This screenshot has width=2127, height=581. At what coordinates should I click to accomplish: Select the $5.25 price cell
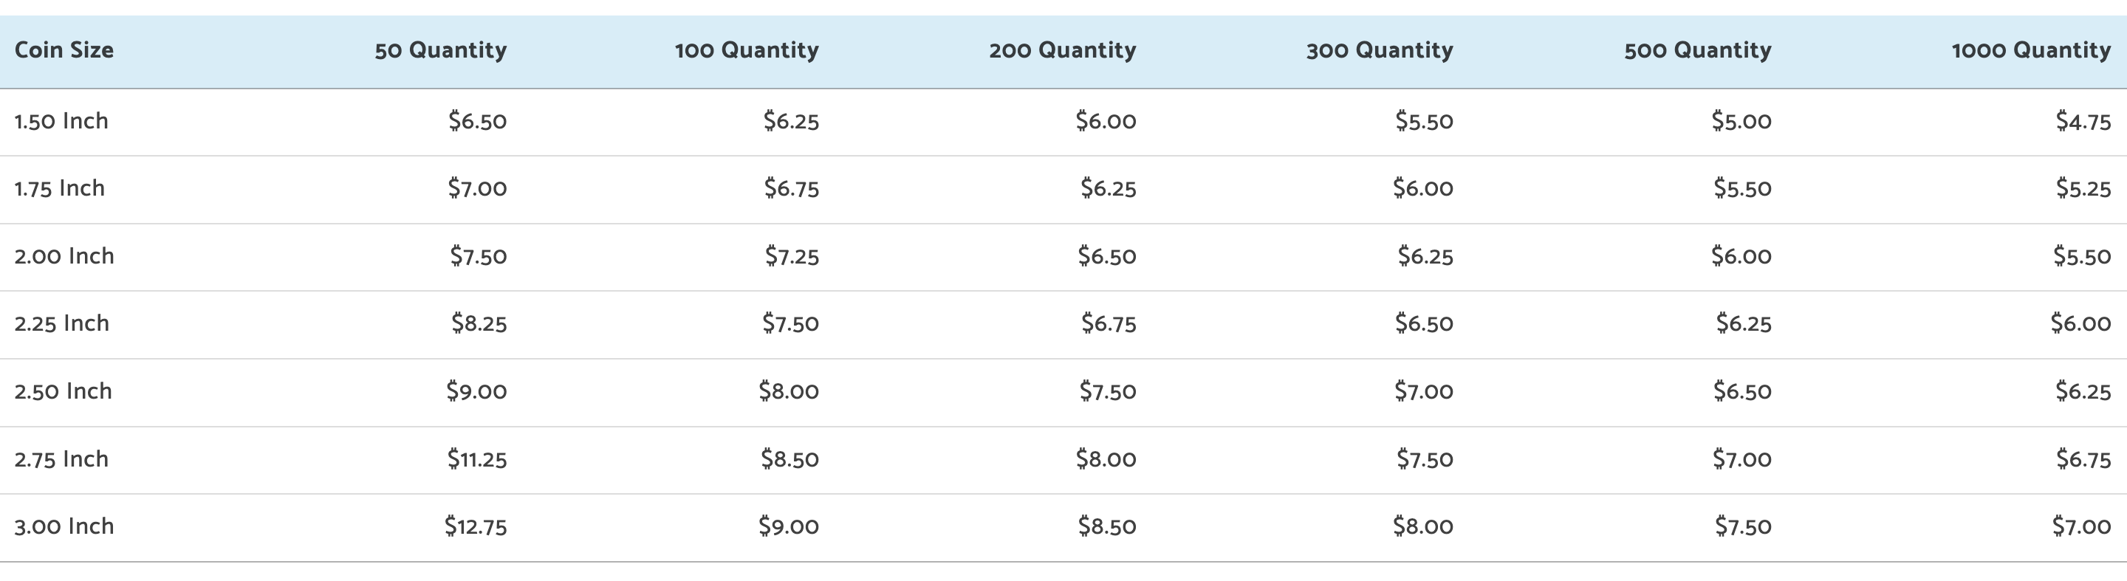[2083, 189]
